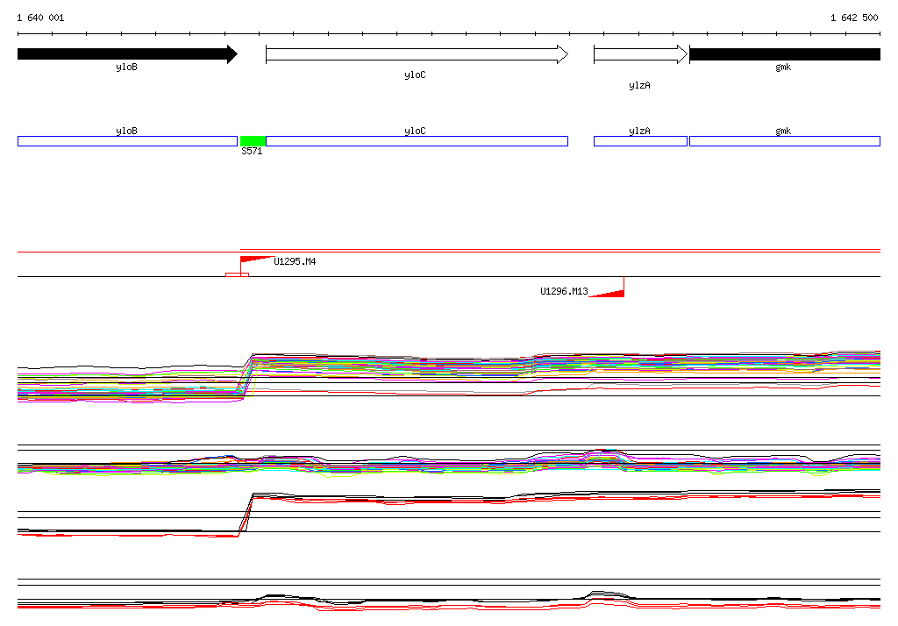Image resolution: width=898 pixels, height=626 pixels.
Task: Click the gmk label above blue box
Action: point(783,131)
